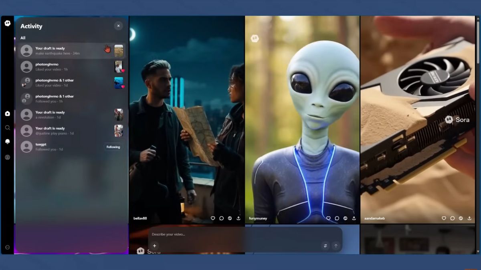Click the Sora logo in the sidebar
The image size is (481, 270).
point(7,23)
